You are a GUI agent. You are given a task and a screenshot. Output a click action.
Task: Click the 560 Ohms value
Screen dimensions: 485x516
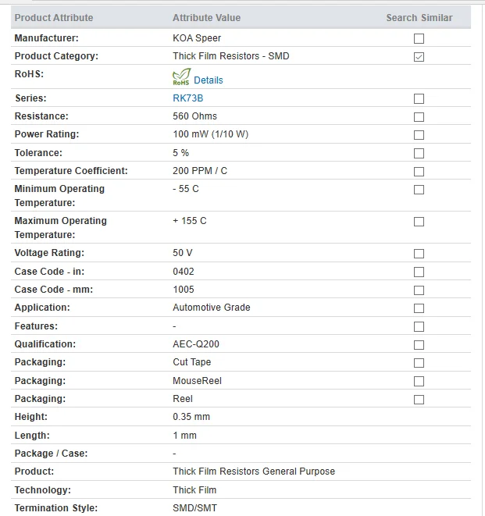coord(194,116)
